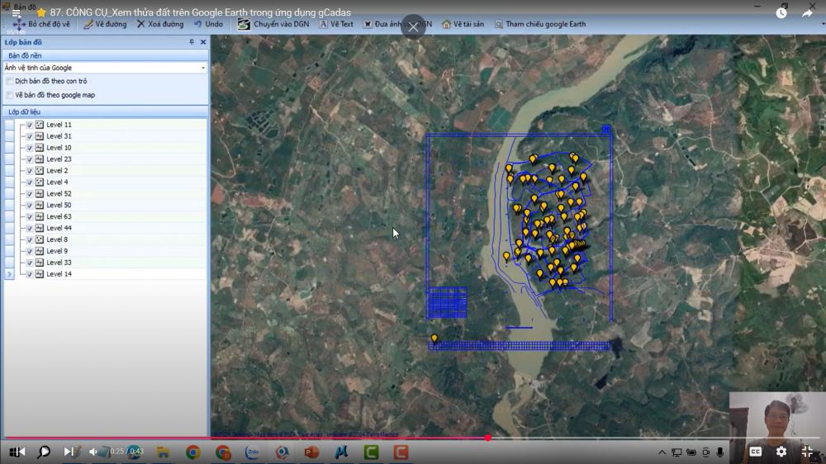The height and width of the screenshot is (464, 826).
Task: Enable Vẽ bản đồ theo google map
Action: pos(9,95)
